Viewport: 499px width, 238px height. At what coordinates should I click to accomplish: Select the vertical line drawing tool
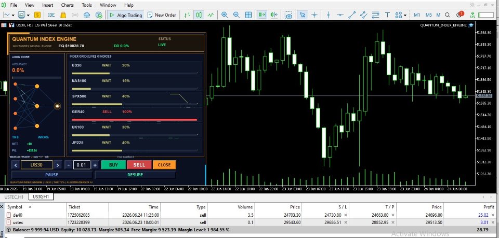click(329, 15)
